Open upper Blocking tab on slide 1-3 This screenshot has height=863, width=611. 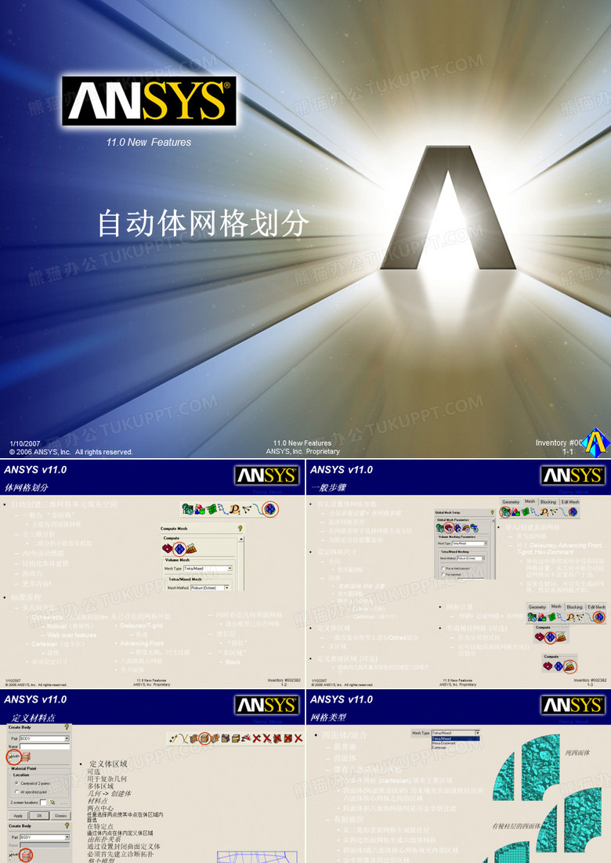pyautogui.click(x=548, y=502)
